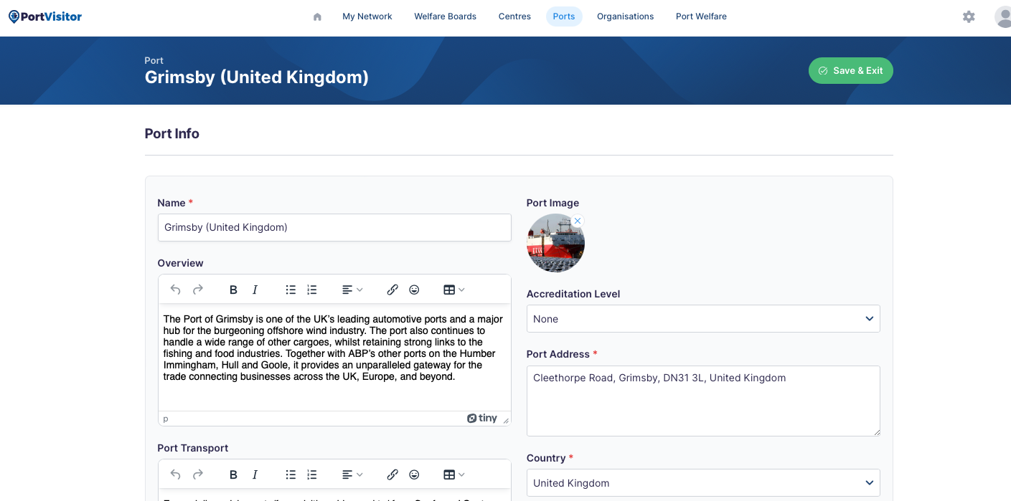1011x501 pixels.
Task: Open alignment options in Port Transport editor
Action: 352,474
